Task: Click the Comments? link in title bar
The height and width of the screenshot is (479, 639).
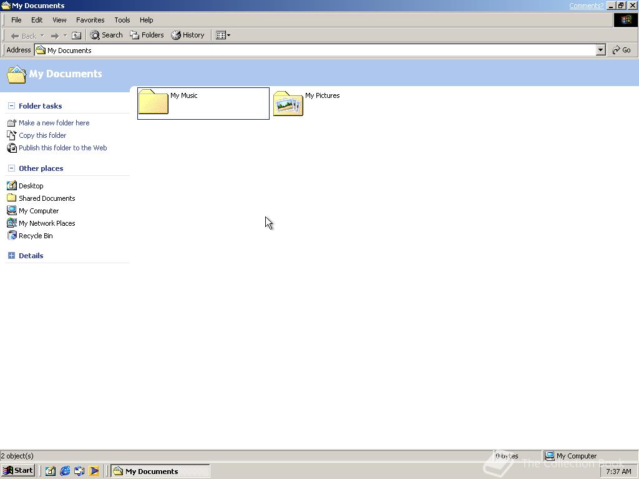Action: click(x=586, y=6)
